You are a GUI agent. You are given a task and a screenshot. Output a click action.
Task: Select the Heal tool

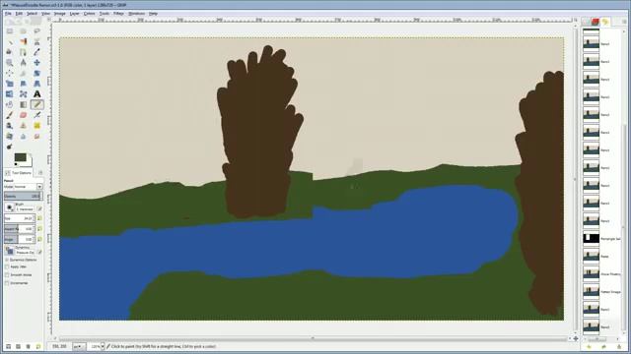tap(36, 126)
